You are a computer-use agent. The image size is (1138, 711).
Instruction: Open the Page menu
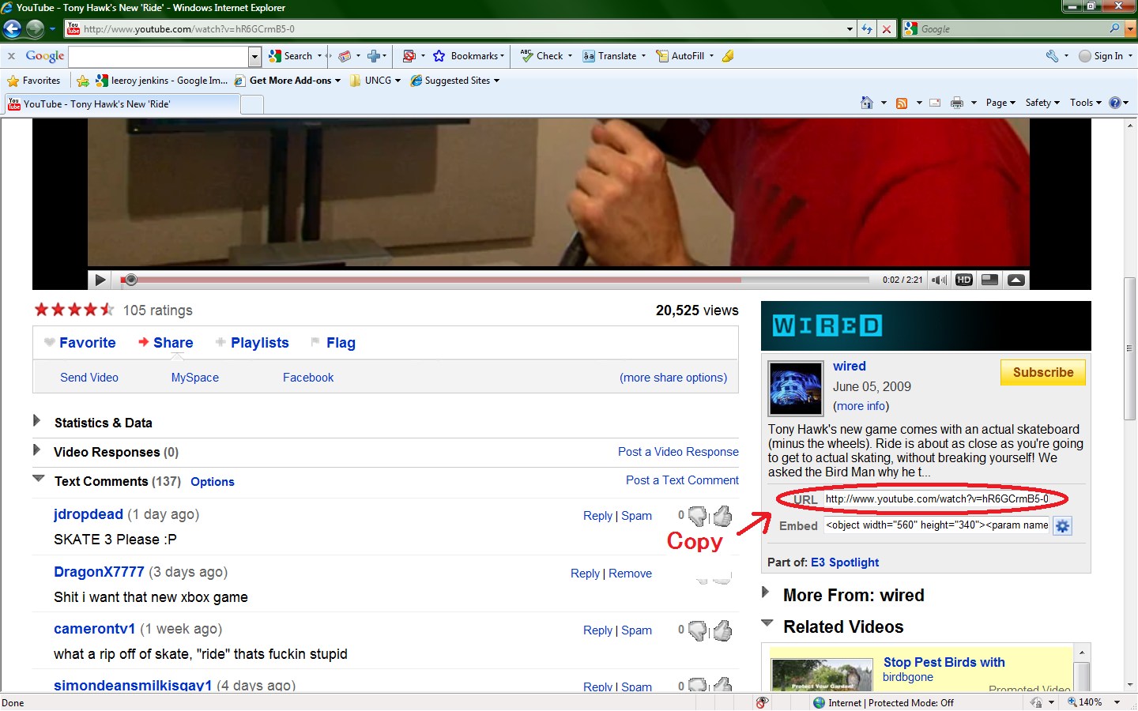pos(1000,103)
